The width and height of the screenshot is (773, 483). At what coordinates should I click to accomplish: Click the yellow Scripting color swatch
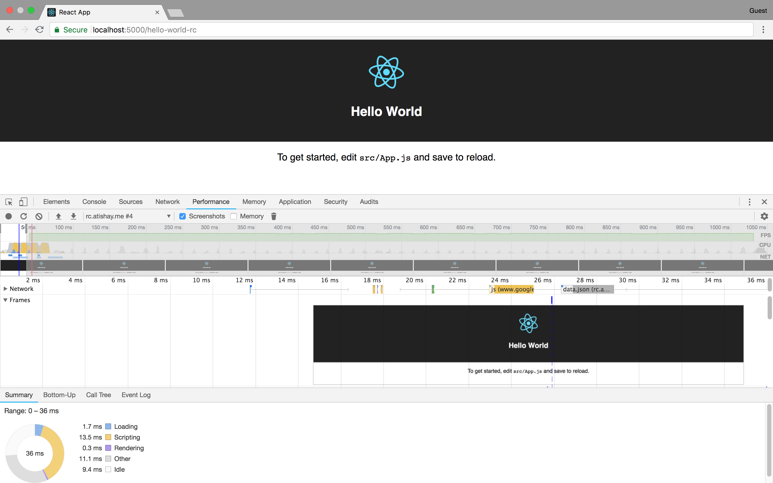[108, 437]
